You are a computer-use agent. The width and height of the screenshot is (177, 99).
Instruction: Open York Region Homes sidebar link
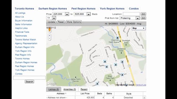click(25, 70)
